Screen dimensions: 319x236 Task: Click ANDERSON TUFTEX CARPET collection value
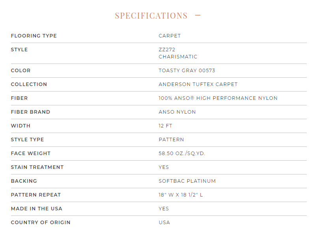pyautogui.click(x=198, y=84)
